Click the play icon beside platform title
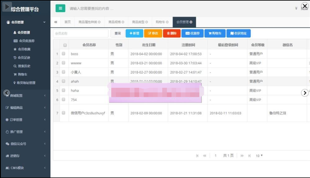The height and width of the screenshot is (178, 310). (7, 7)
